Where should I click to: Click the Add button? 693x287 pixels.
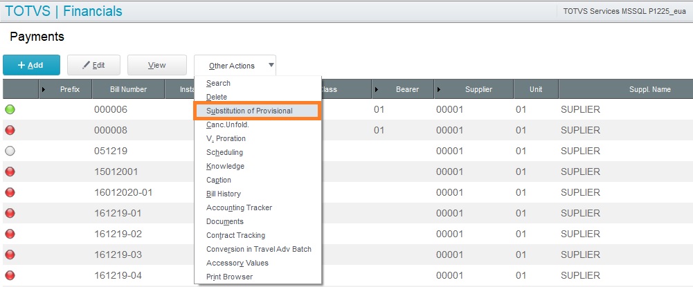tap(31, 65)
